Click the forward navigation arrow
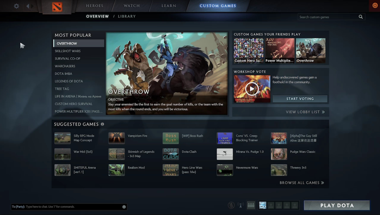 point(33,6)
